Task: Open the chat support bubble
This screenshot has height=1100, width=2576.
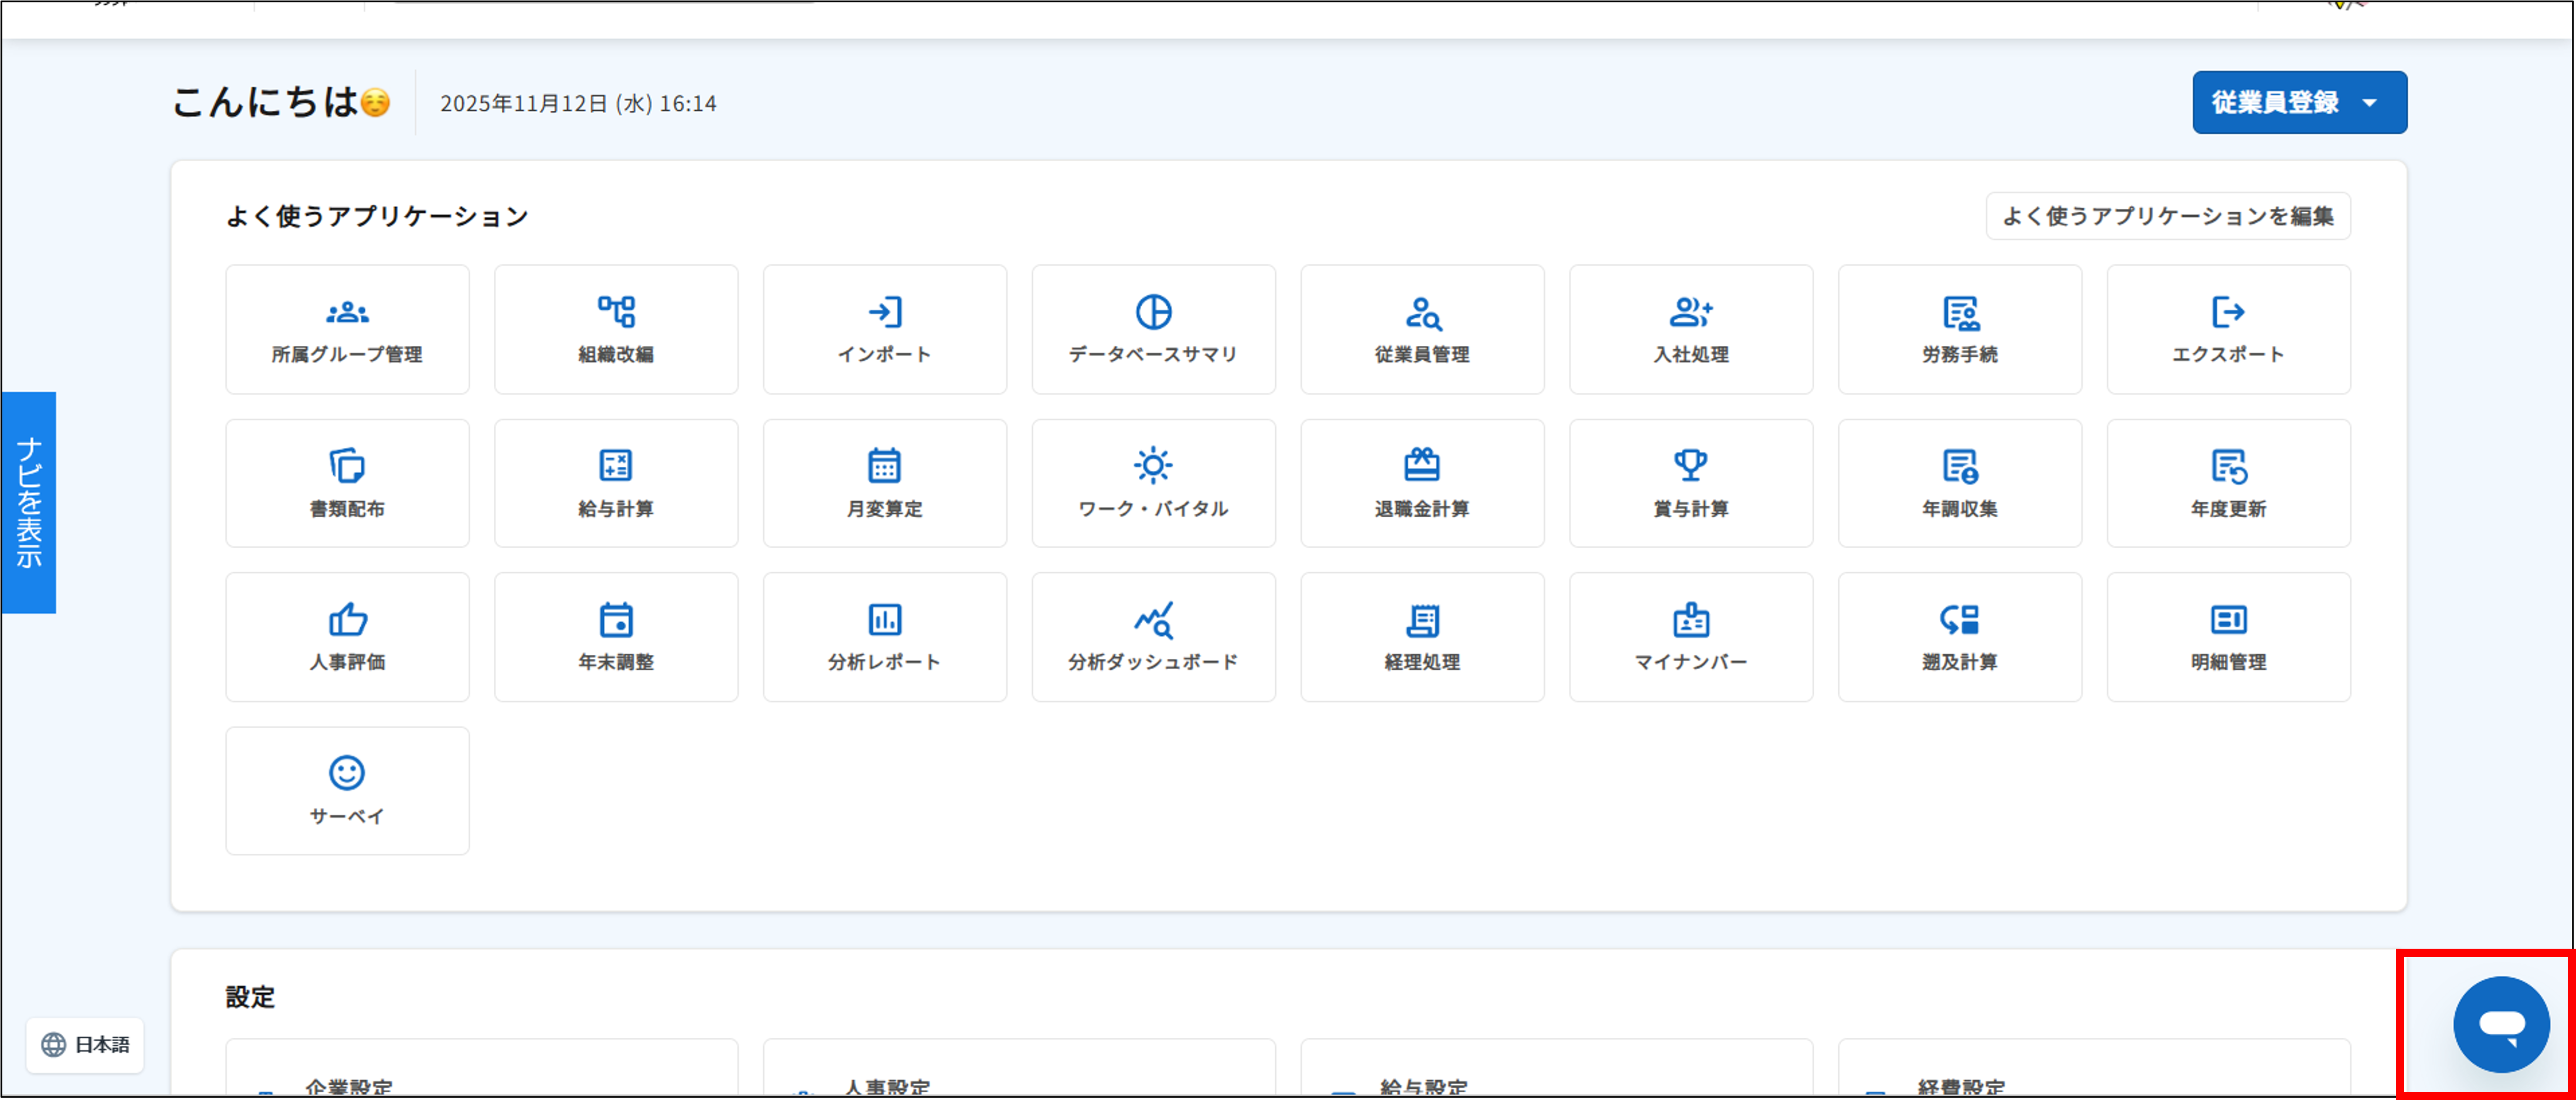Action: 2502,1024
